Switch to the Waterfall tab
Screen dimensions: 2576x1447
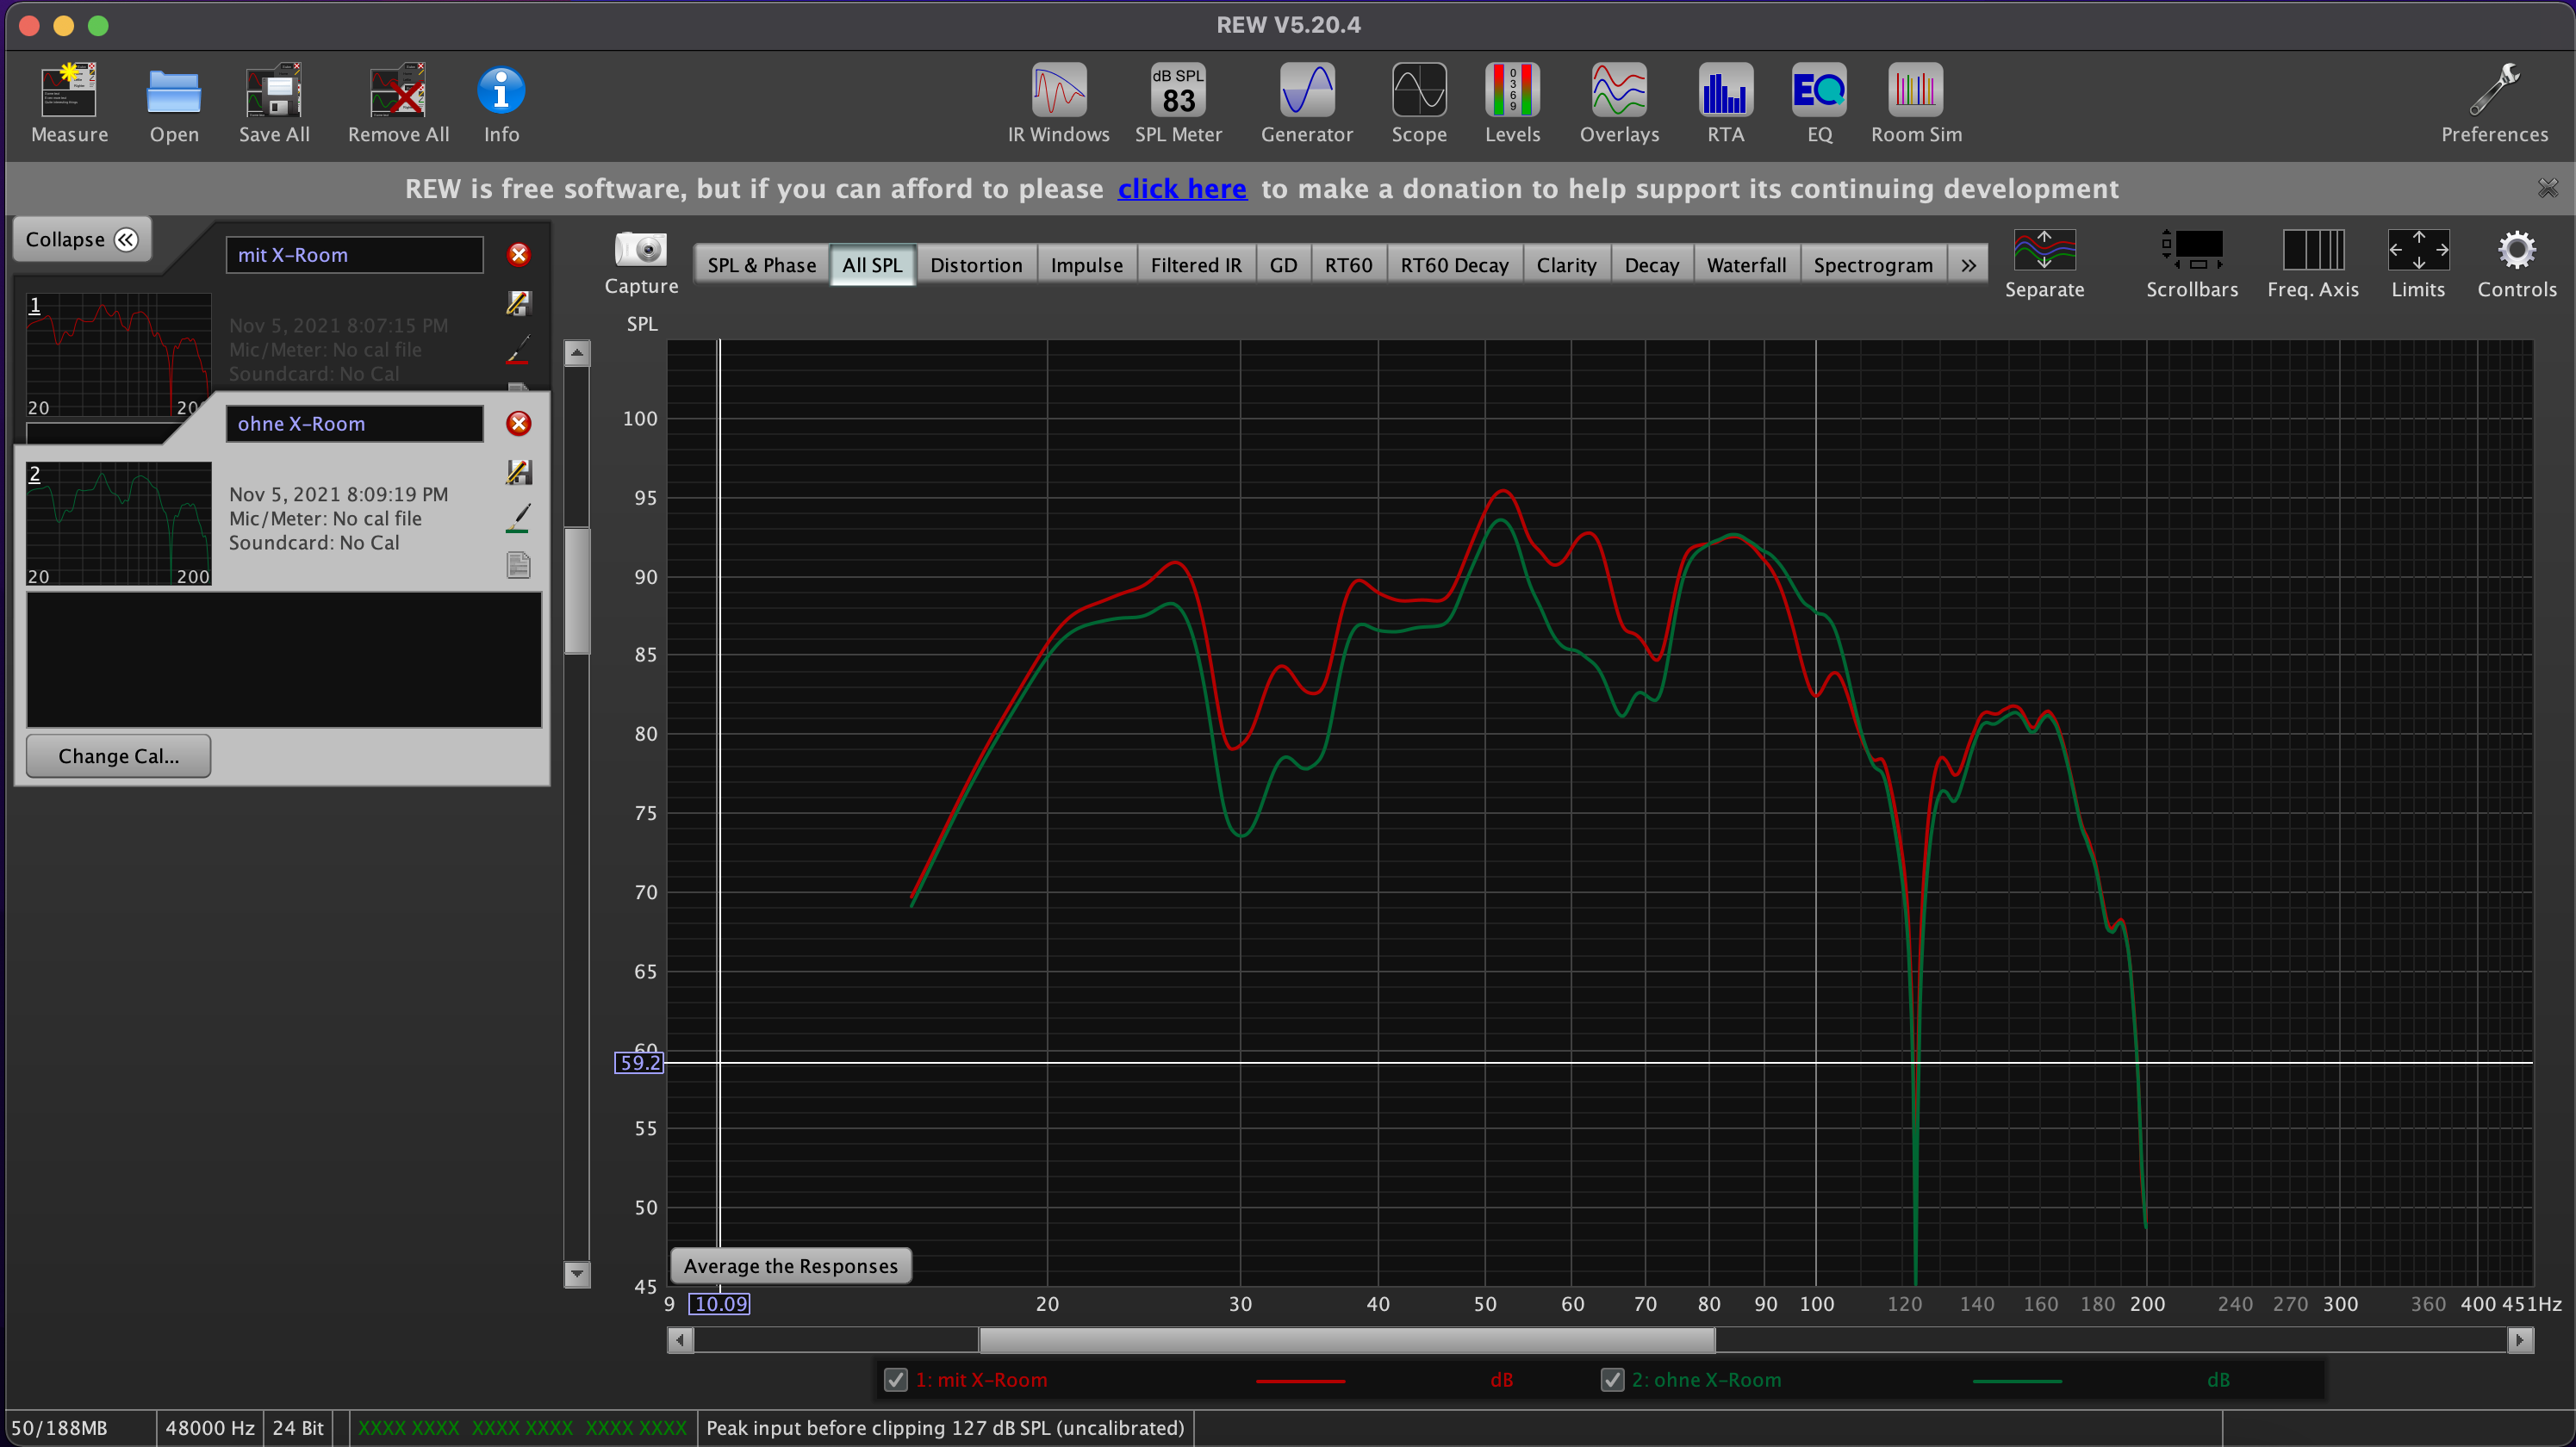coord(1745,265)
